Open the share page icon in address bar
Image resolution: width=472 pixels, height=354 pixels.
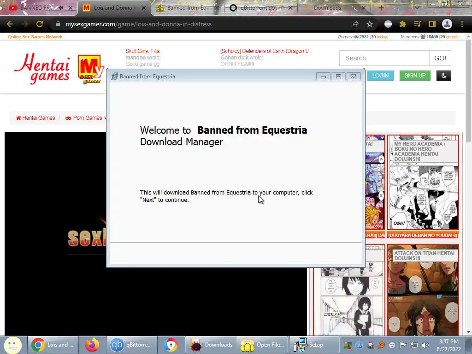tap(355, 24)
